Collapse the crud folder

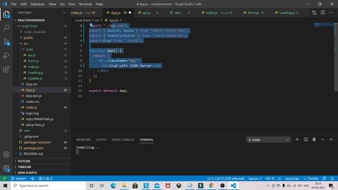[x=42, y=49]
